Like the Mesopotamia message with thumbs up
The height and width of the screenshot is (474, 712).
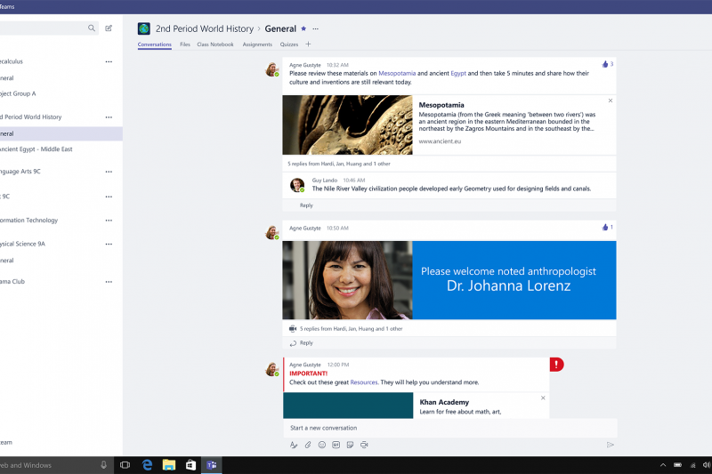click(x=605, y=65)
